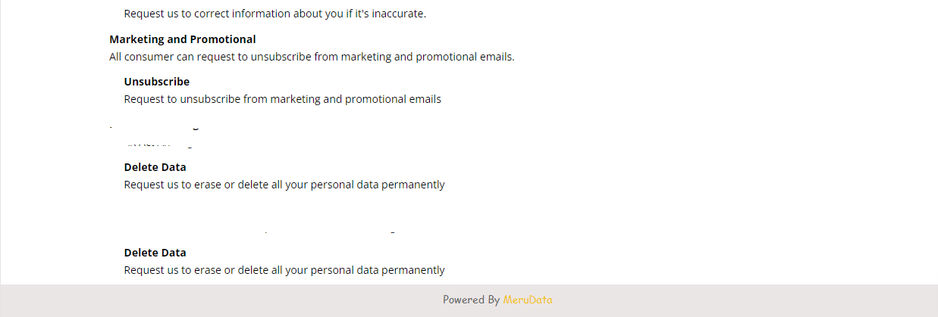Click the clipped small text line below the Unsubscribe description
Viewport: 938px width, 317px height.
coord(161,143)
